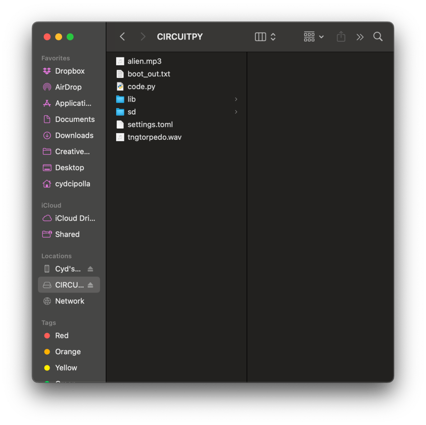Filter by the Yellow tag
The width and height of the screenshot is (426, 425).
[66, 368]
